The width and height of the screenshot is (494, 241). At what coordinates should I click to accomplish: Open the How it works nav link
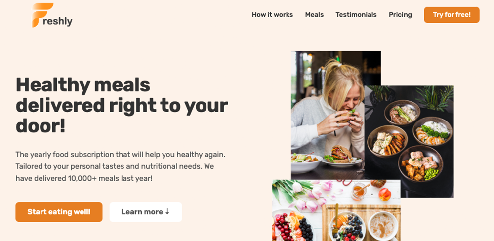click(272, 15)
